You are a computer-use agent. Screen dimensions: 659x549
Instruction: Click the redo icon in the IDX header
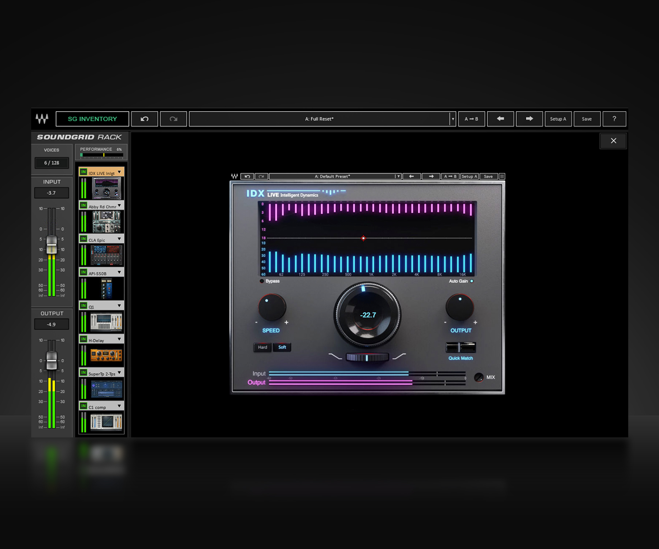click(261, 176)
